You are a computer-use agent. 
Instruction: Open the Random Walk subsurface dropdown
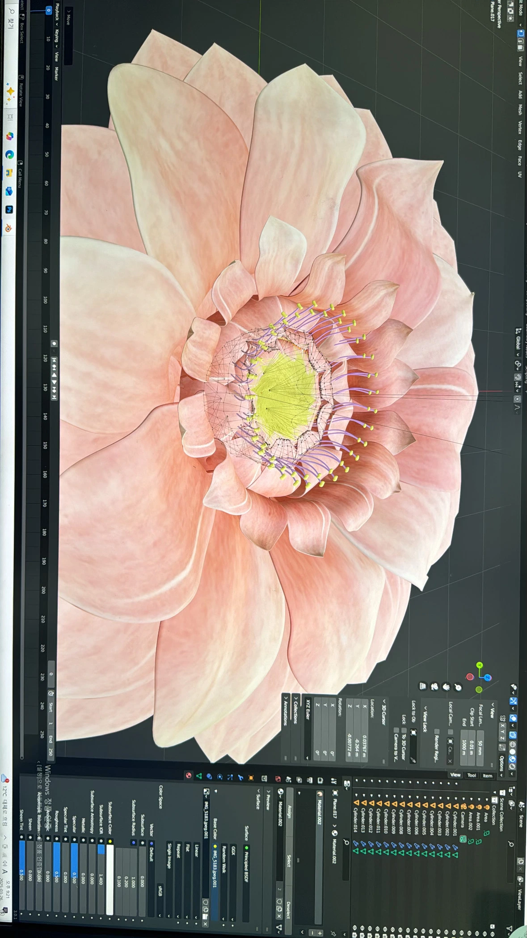click(x=224, y=881)
